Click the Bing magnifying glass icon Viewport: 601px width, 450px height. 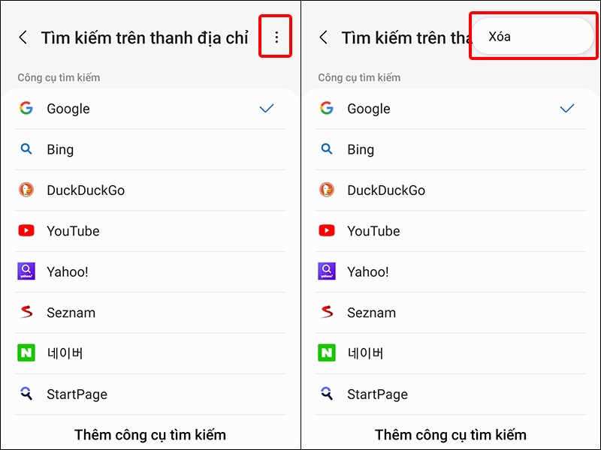pos(26,149)
